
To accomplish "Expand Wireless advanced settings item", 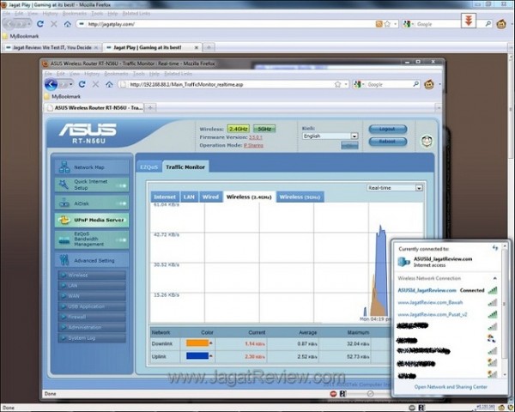I will (92, 275).
